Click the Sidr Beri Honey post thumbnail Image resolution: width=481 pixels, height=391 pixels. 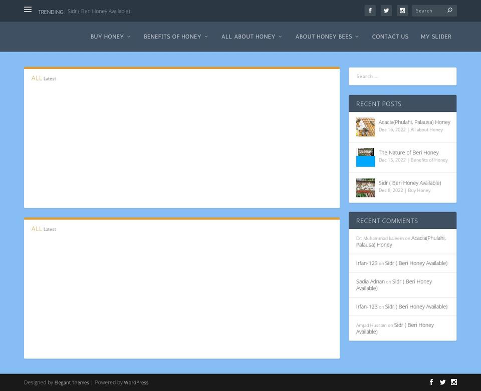(x=365, y=187)
